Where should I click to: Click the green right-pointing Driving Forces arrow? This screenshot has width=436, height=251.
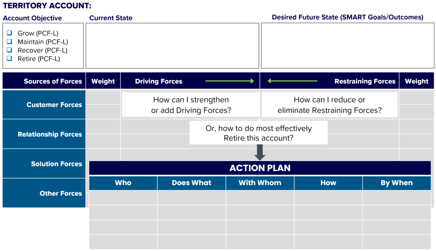point(230,81)
